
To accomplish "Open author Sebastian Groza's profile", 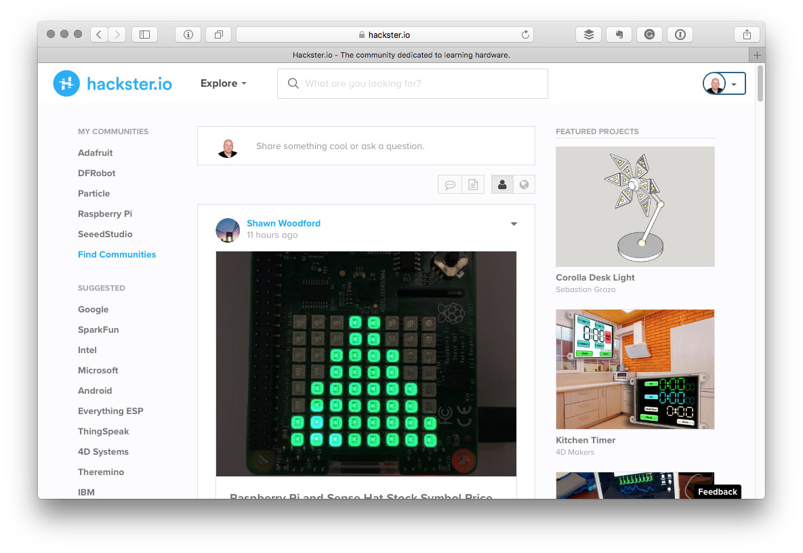I will click(586, 289).
